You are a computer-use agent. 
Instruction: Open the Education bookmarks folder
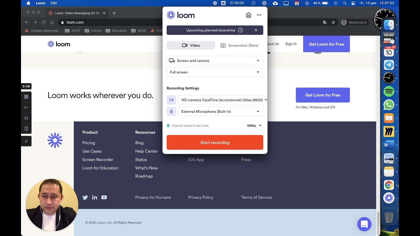click(x=116, y=31)
